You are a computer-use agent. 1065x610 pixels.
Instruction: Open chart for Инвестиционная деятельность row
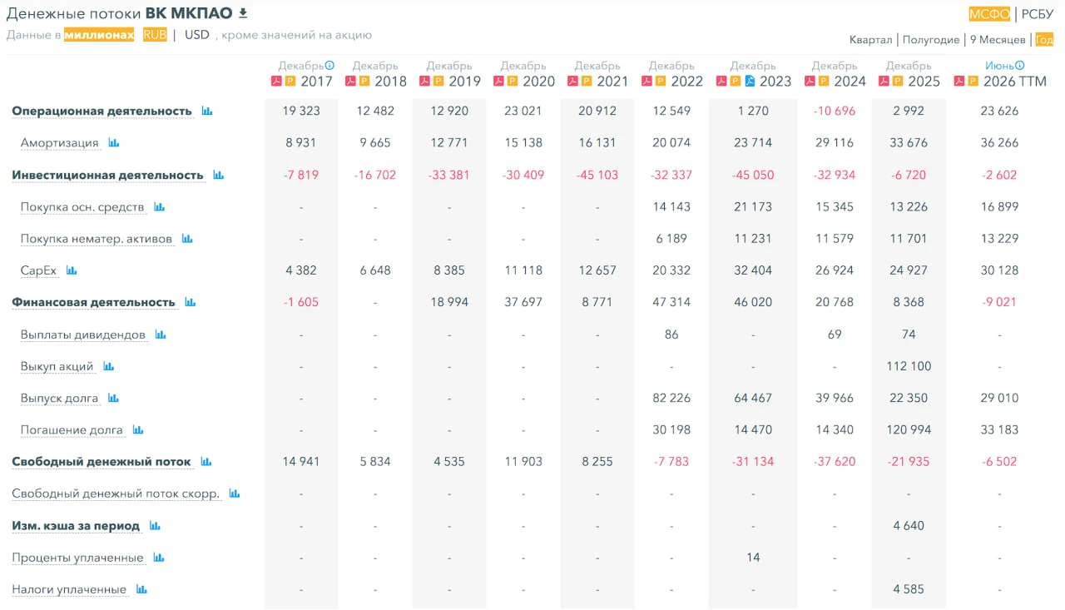pos(219,175)
